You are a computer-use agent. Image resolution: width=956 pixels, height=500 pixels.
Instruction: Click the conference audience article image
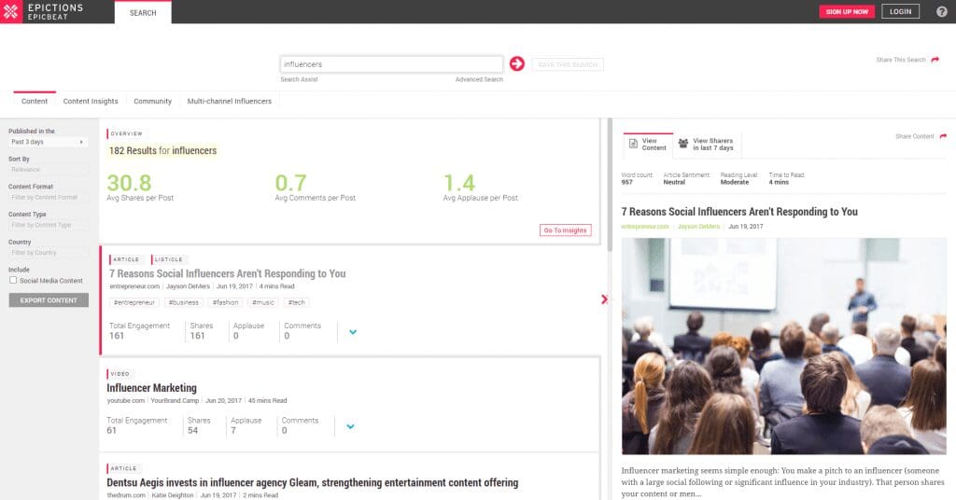click(x=783, y=346)
